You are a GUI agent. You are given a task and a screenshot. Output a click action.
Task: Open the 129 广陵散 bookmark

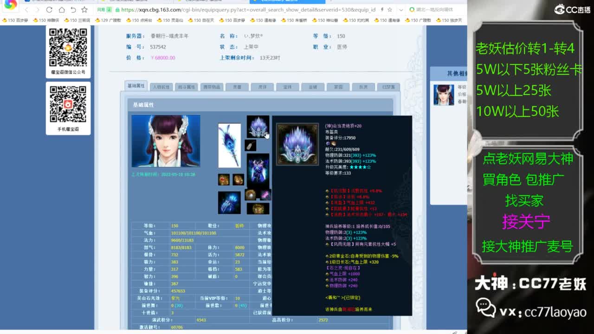(x=108, y=20)
